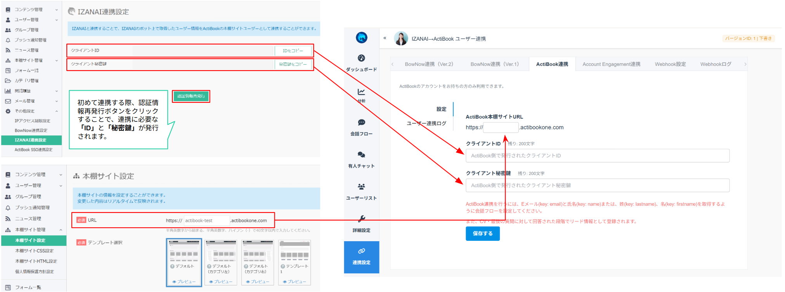The image size is (785, 292).
Task: Open the Webhook設定 tab
Action: [670, 64]
